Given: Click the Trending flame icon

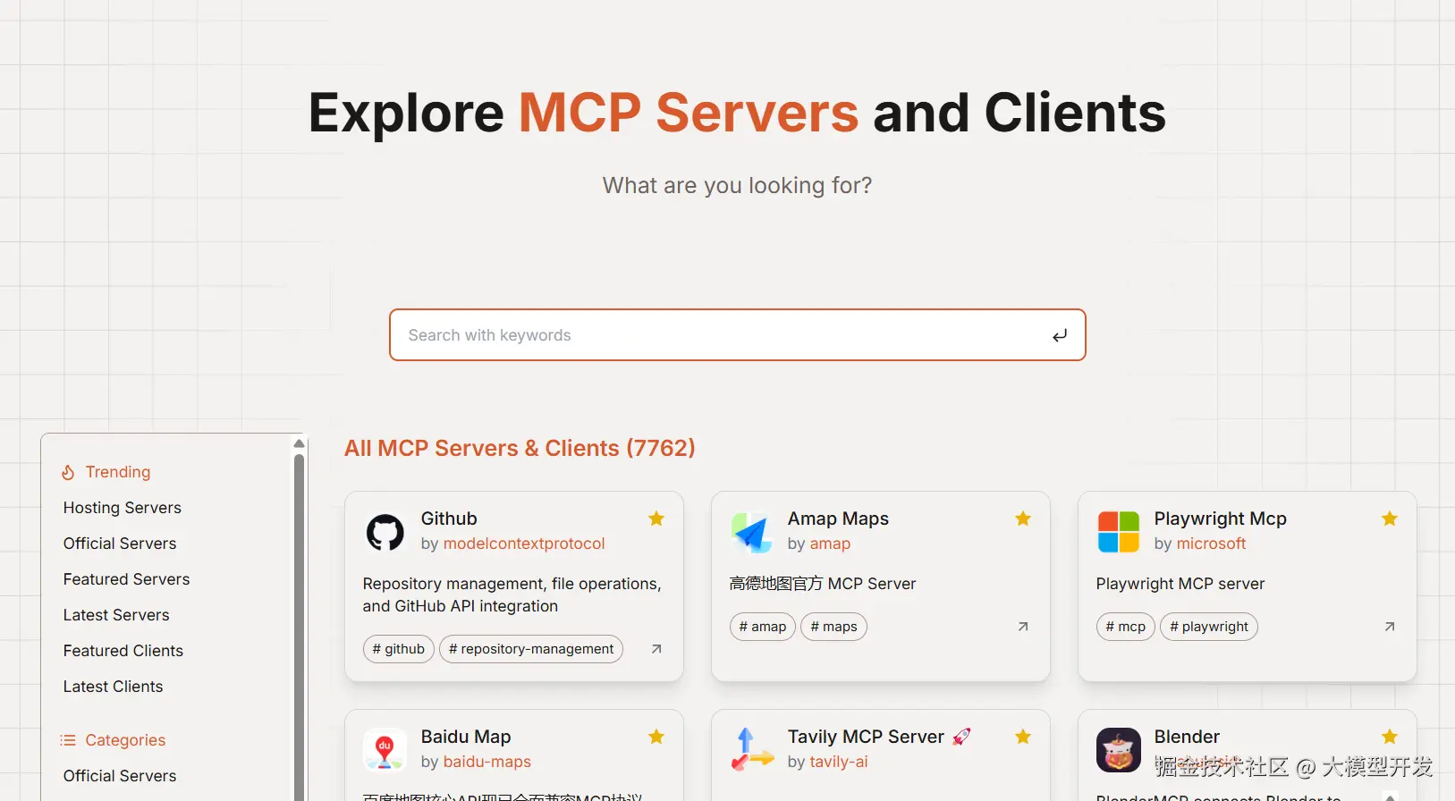Looking at the screenshot, I should [68, 472].
